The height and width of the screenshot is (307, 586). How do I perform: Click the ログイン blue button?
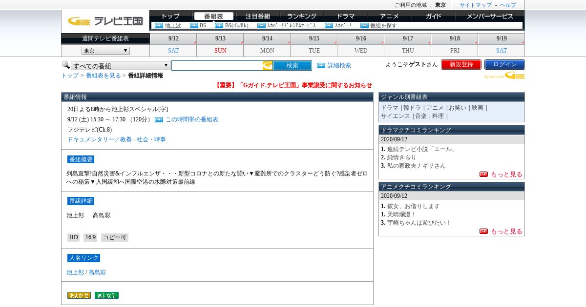[x=504, y=64]
